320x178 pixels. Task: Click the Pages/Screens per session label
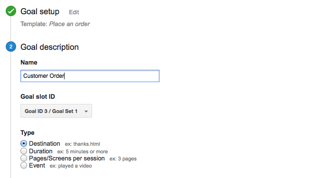[67, 158]
